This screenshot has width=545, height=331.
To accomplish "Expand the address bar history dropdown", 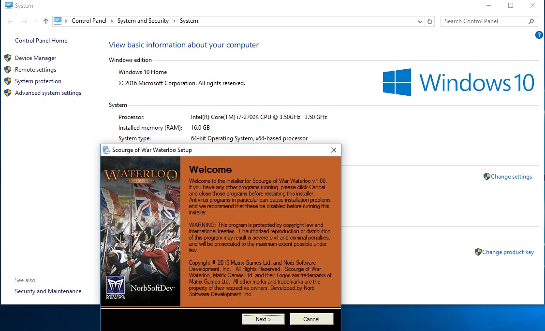I will (420, 21).
